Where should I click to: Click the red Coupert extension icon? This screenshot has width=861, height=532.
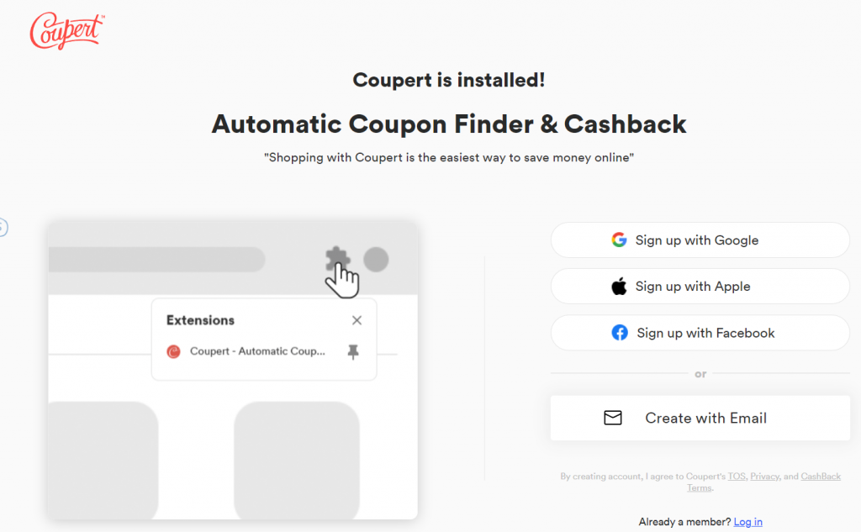click(x=173, y=351)
